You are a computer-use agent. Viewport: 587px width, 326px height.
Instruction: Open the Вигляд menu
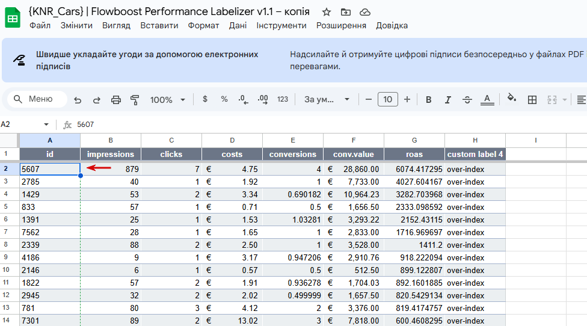tap(116, 25)
